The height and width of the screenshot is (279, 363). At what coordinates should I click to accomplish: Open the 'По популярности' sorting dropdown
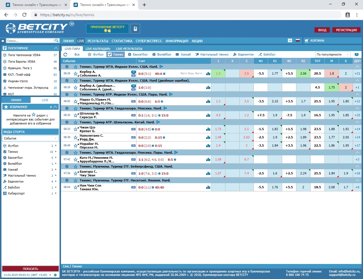coord(333,54)
